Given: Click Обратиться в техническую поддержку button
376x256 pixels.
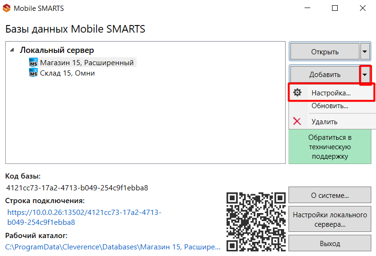Looking at the screenshot, I should click(x=330, y=146).
